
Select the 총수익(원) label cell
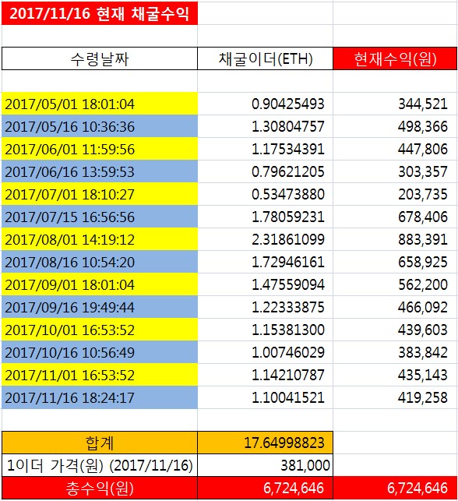pyautogui.click(x=100, y=488)
